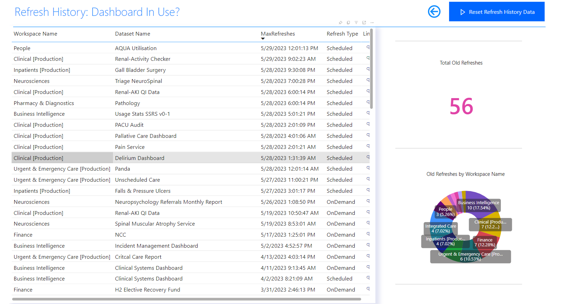The height and width of the screenshot is (304, 562).
Task: Open filters on visual icon
Action: click(x=356, y=22)
